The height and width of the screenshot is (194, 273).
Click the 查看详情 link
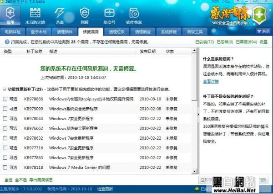point(210,81)
